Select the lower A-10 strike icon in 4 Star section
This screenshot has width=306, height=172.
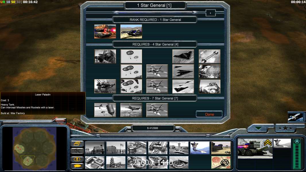[x=157, y=86]
